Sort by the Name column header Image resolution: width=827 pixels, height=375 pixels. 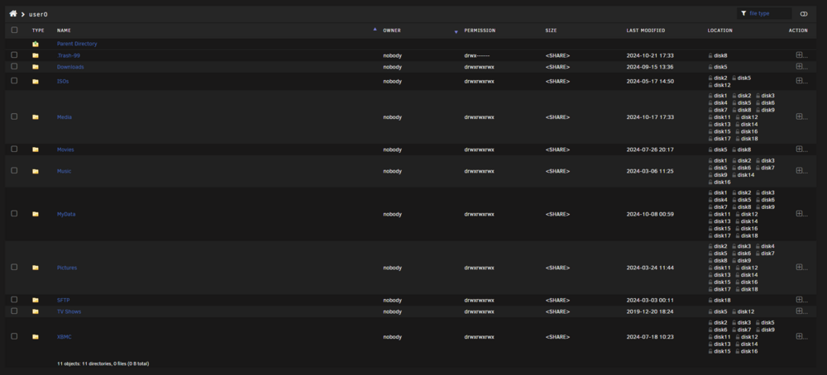coord(64,31)
